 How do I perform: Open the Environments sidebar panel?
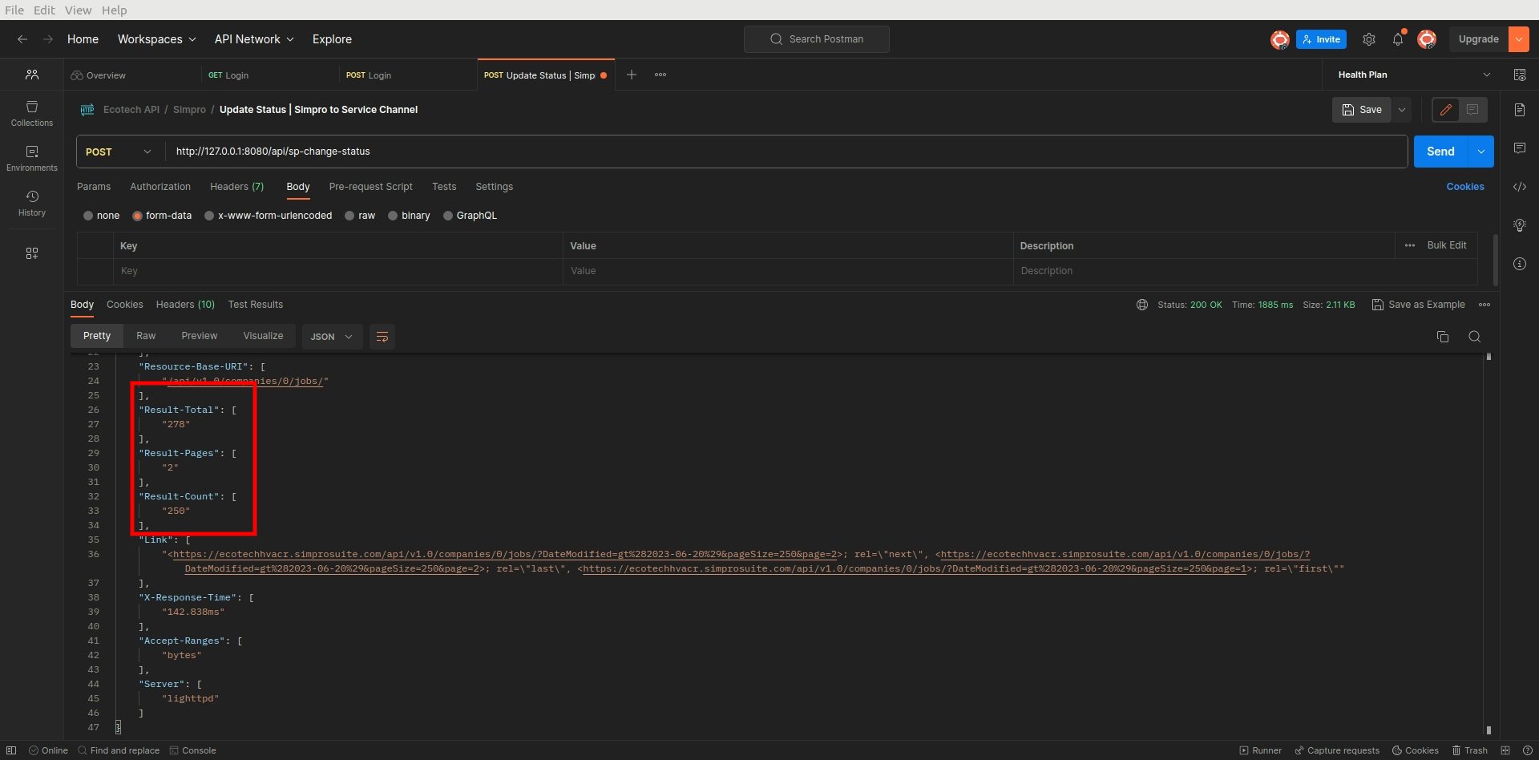coord(32,159)
